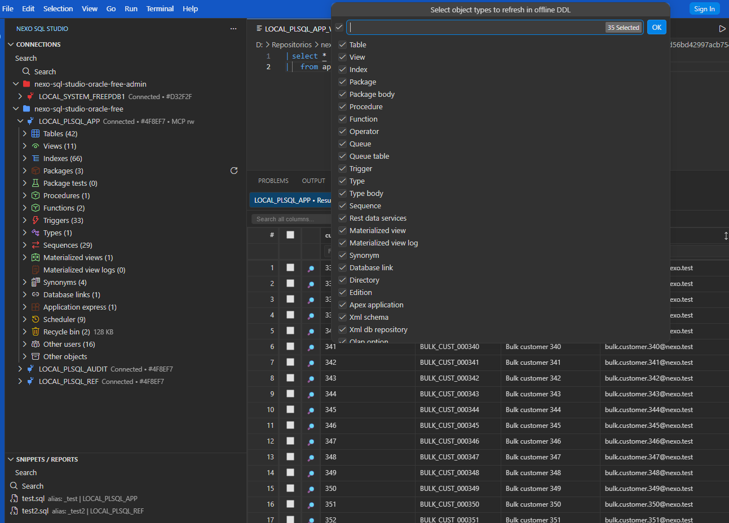Click the Indexes list icon
Image resolution: width=729 pixels, height=523 pixels.
click(x=36, y=158)
